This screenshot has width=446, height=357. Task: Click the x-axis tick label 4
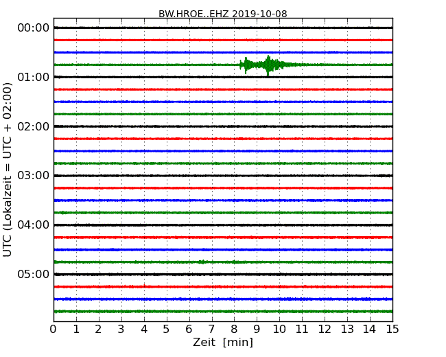coord(144,330)
